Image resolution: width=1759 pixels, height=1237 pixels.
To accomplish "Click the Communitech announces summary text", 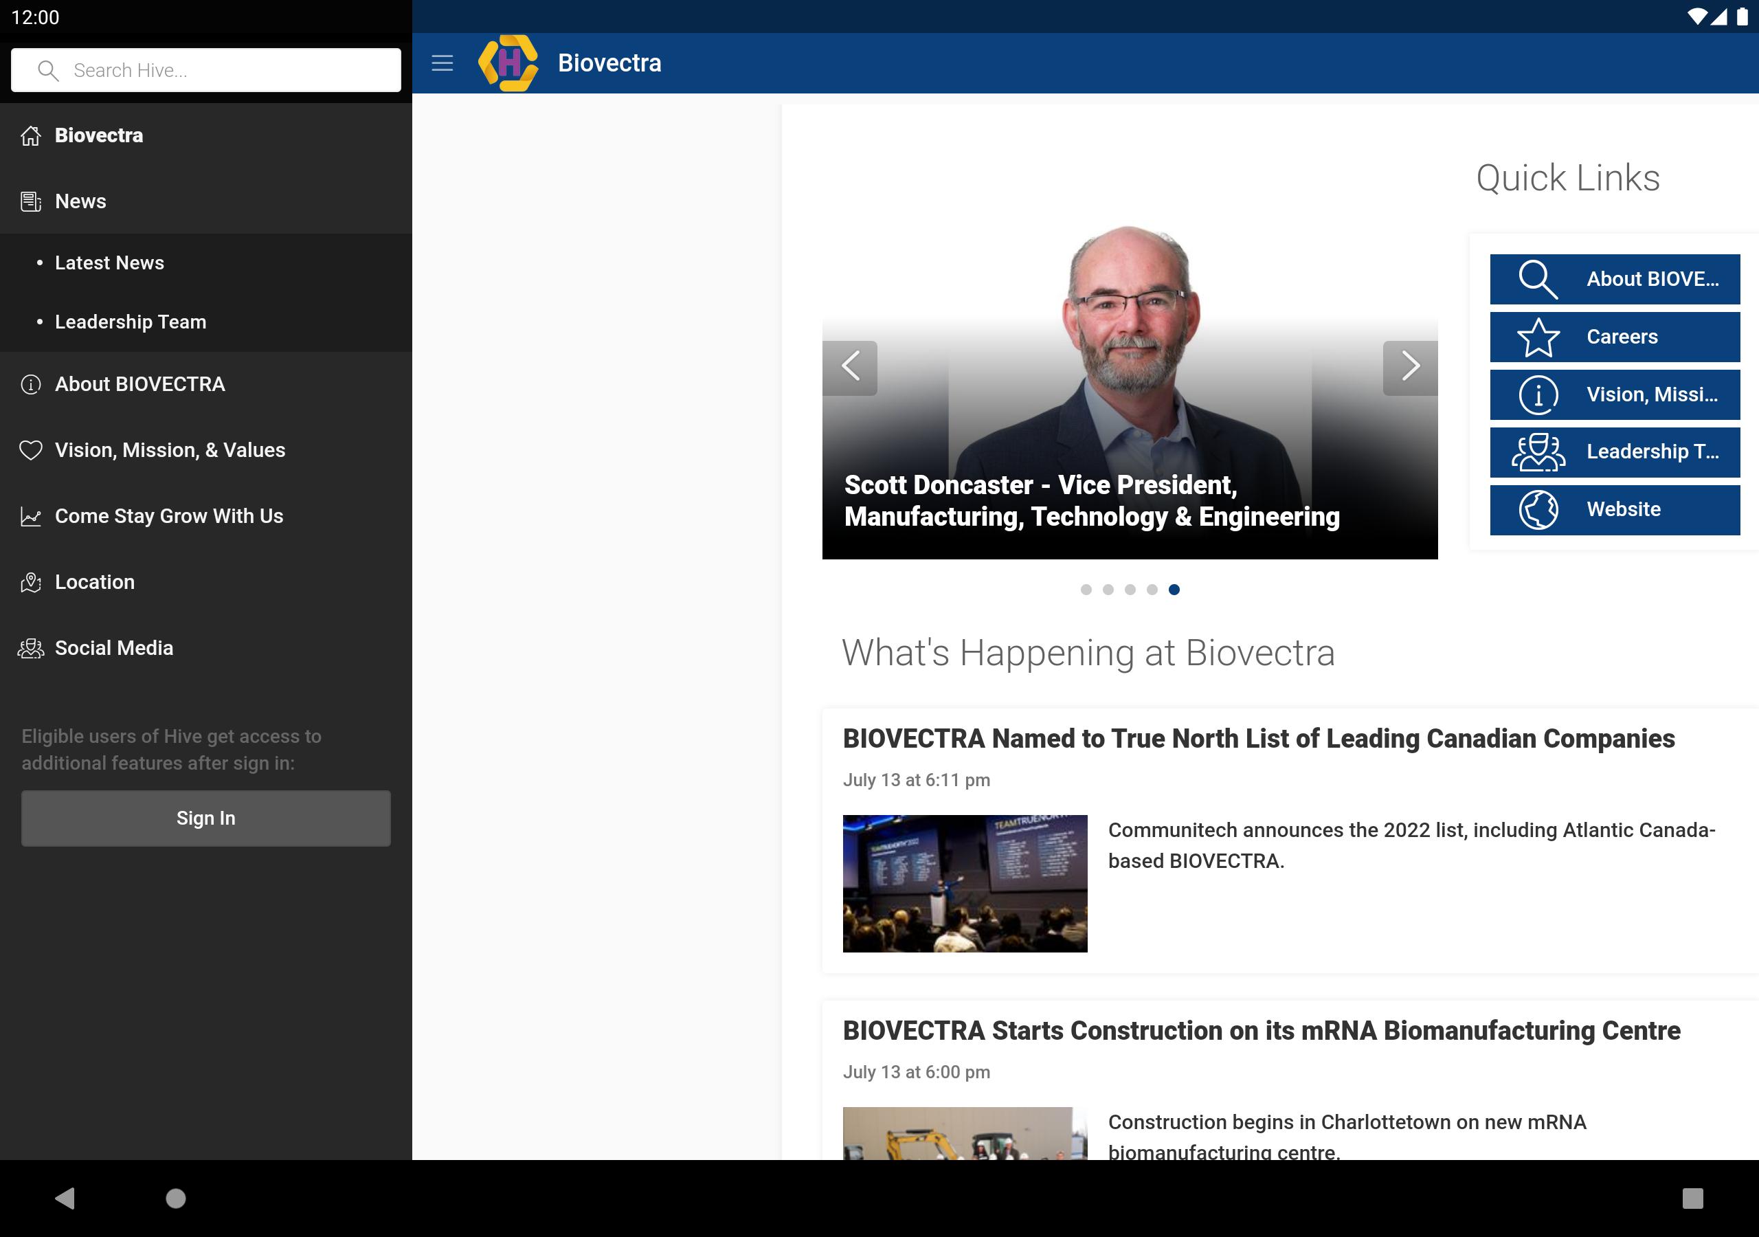I will tap(1411, 845).
